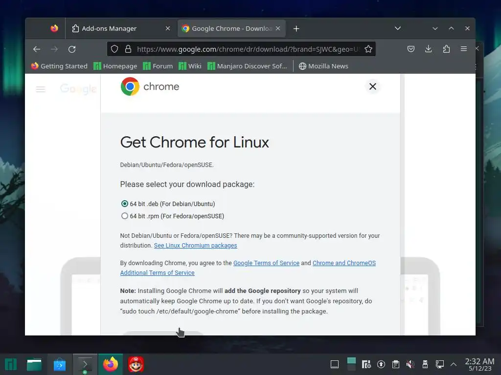The height and width of the screenshot is (375, 501).
Task: Open the system updates tray icon
Action: coord(381,364)
